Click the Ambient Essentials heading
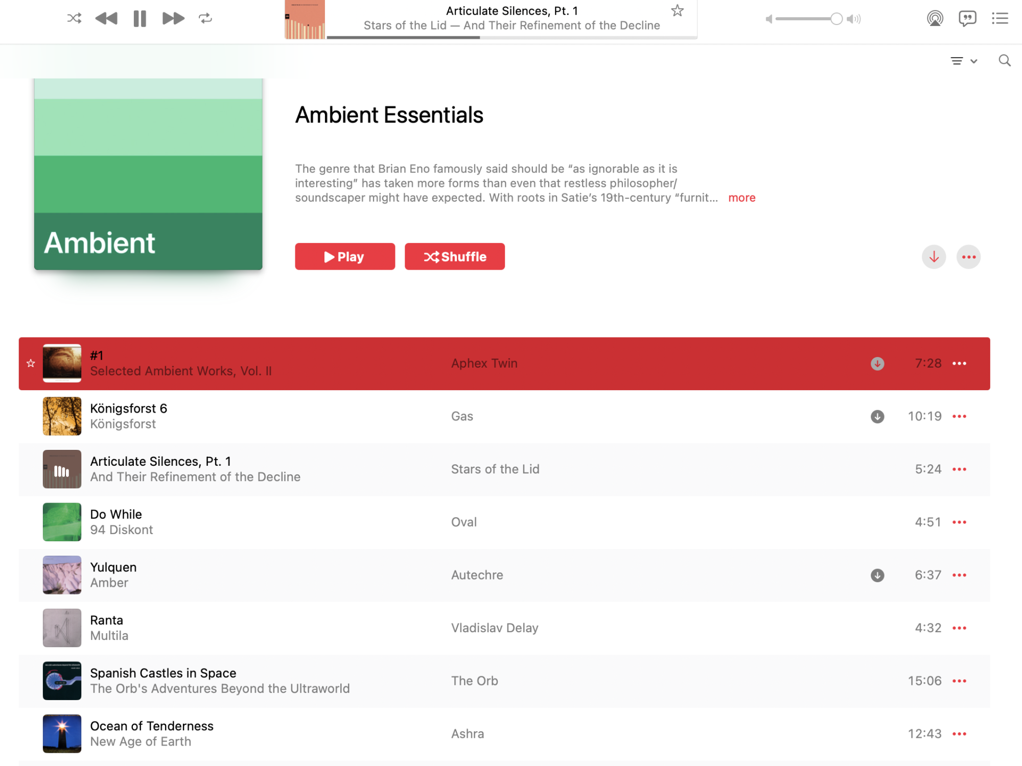This screenshot has height=766, width=1022. tap(389, 115)
